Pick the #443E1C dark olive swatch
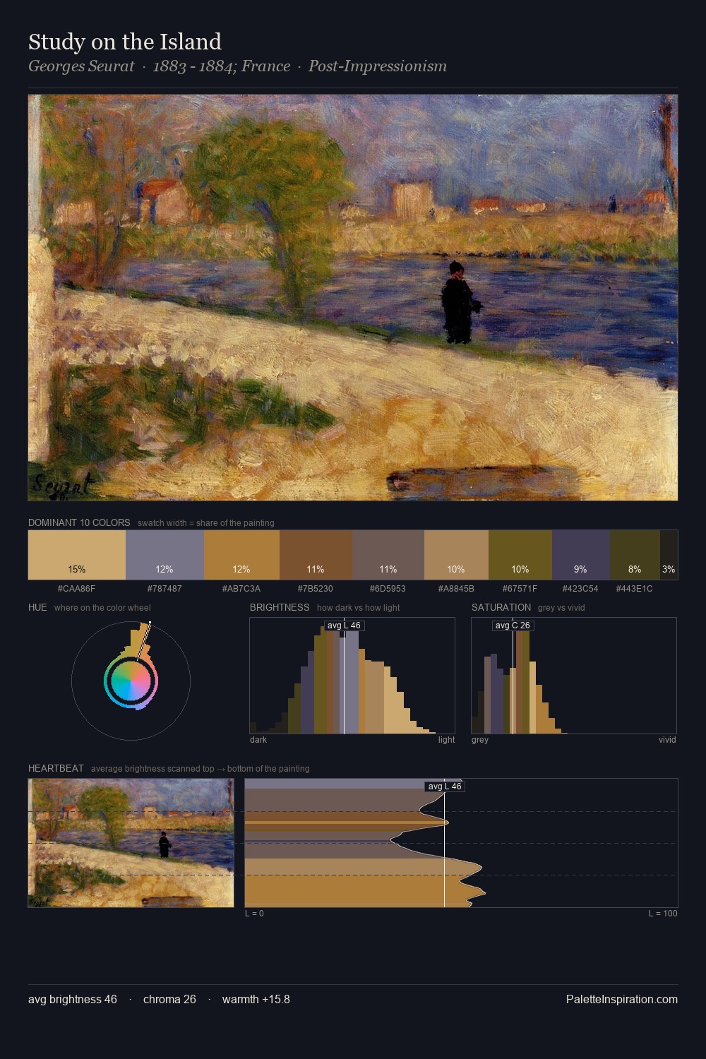The height and width of the screenshot is (1059, 706). (635, 555)
